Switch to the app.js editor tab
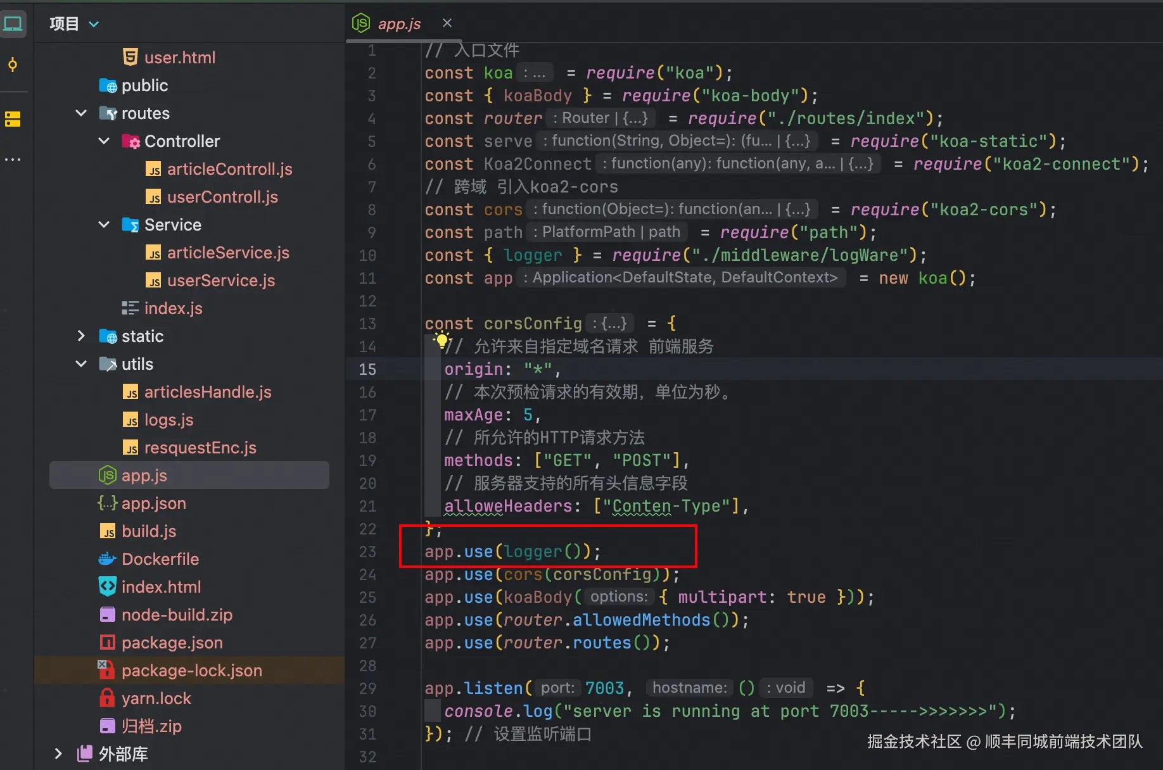The width and height of the screenshot is (1163, 770). pos(398,24)
